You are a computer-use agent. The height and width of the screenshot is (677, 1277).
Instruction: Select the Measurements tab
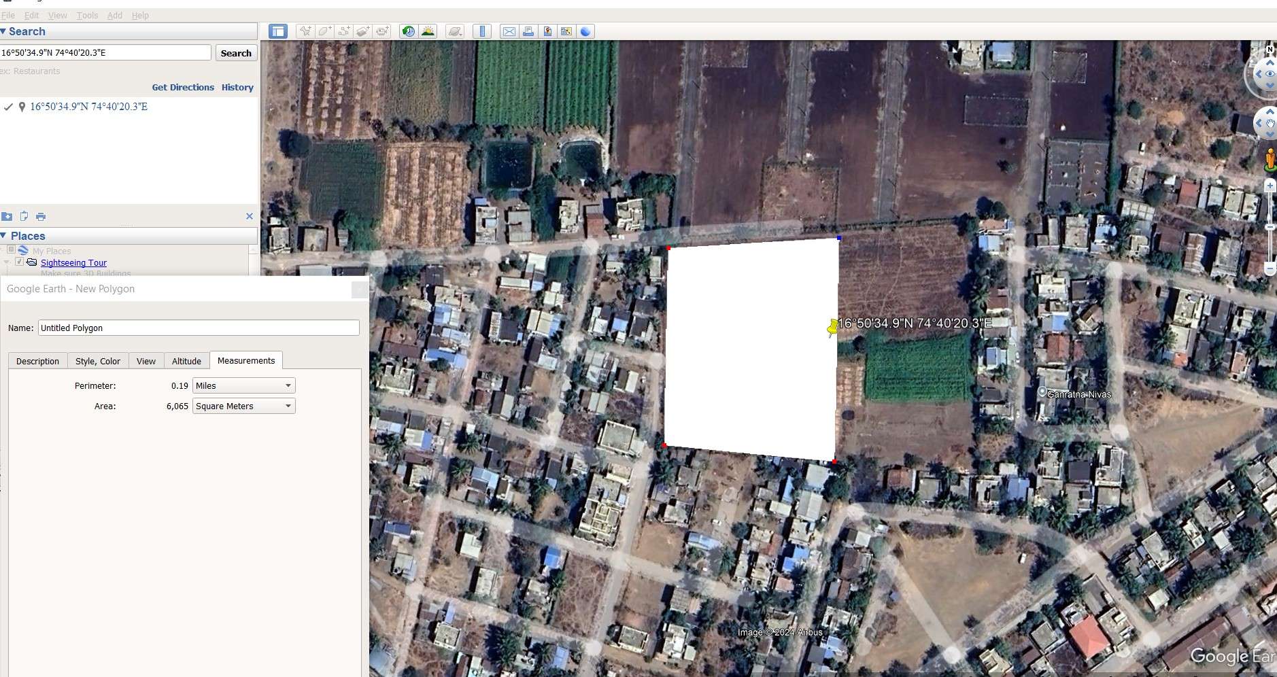click(246, 360)
